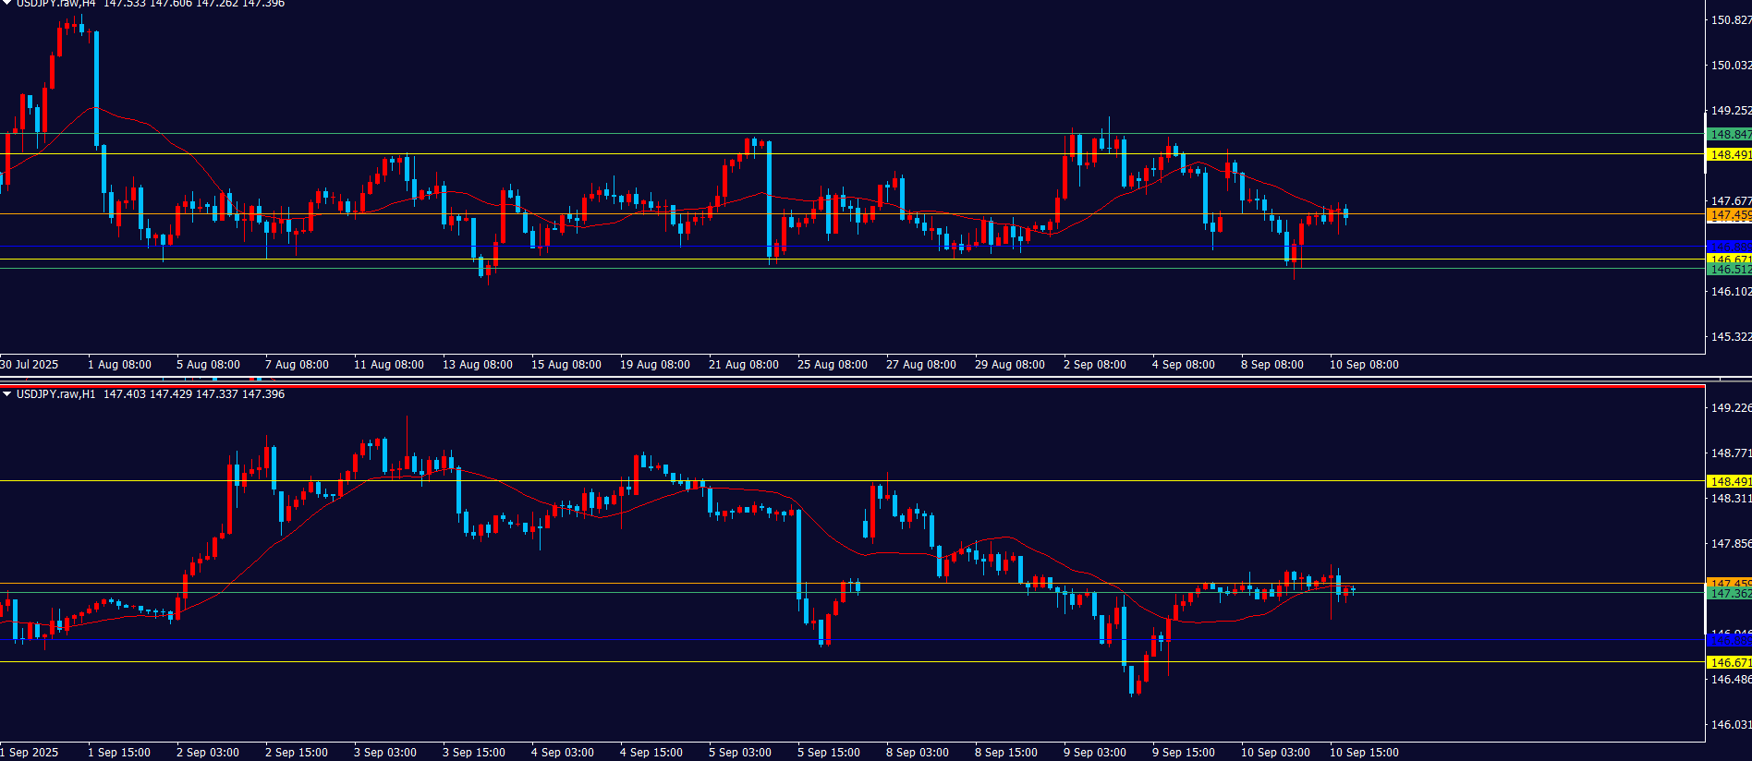Select the 21 Aug 08:00 time label
Viewport: 1752px width, 761px height.
click(743, 365)
